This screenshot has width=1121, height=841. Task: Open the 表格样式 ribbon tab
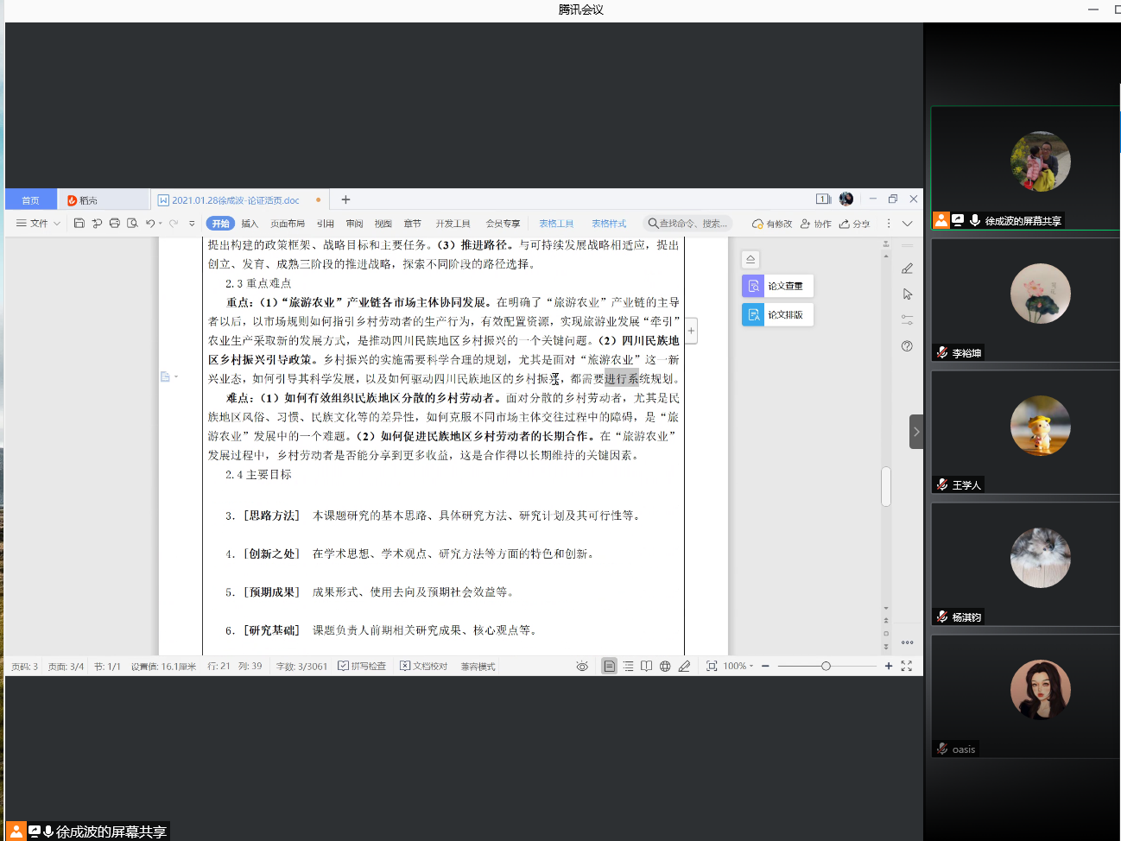click(x=609, y=224)
